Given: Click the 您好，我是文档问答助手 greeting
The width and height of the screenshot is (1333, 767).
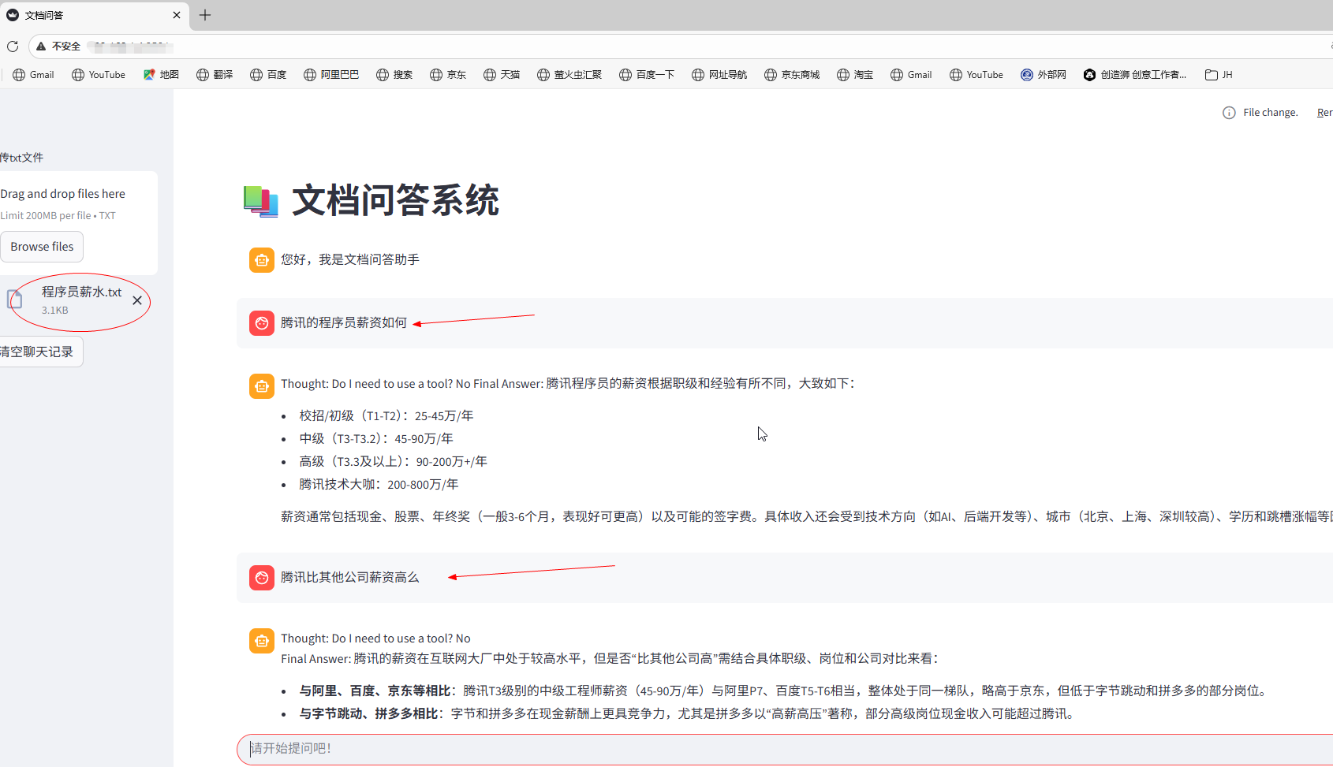Looking at the screenshot, I should (350, 259).
